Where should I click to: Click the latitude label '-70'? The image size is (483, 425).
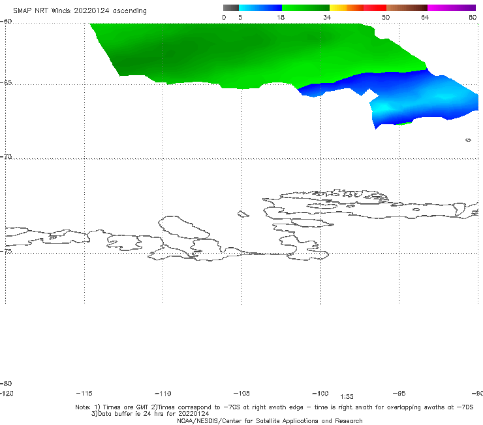[6, 157]
